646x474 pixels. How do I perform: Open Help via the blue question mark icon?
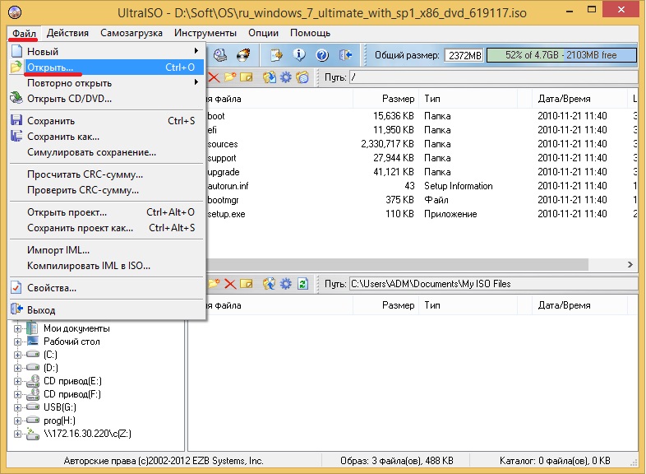(x=322, y=55)
